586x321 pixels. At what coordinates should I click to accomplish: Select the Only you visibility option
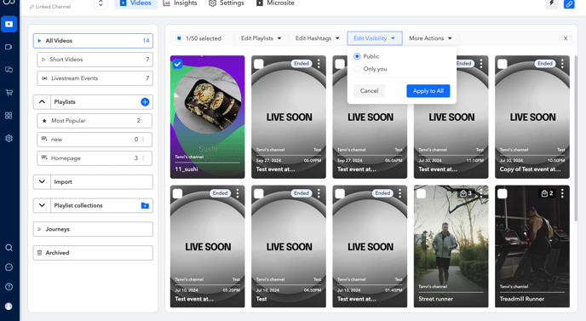click(x=357, y=69)
